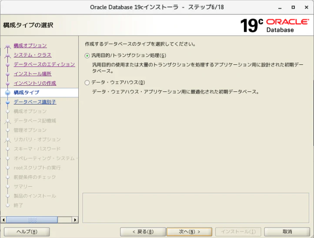Select 汎用目的/トランザクション処理 radio button
Screen dimensions: 314x238
(x=87, y=56)
